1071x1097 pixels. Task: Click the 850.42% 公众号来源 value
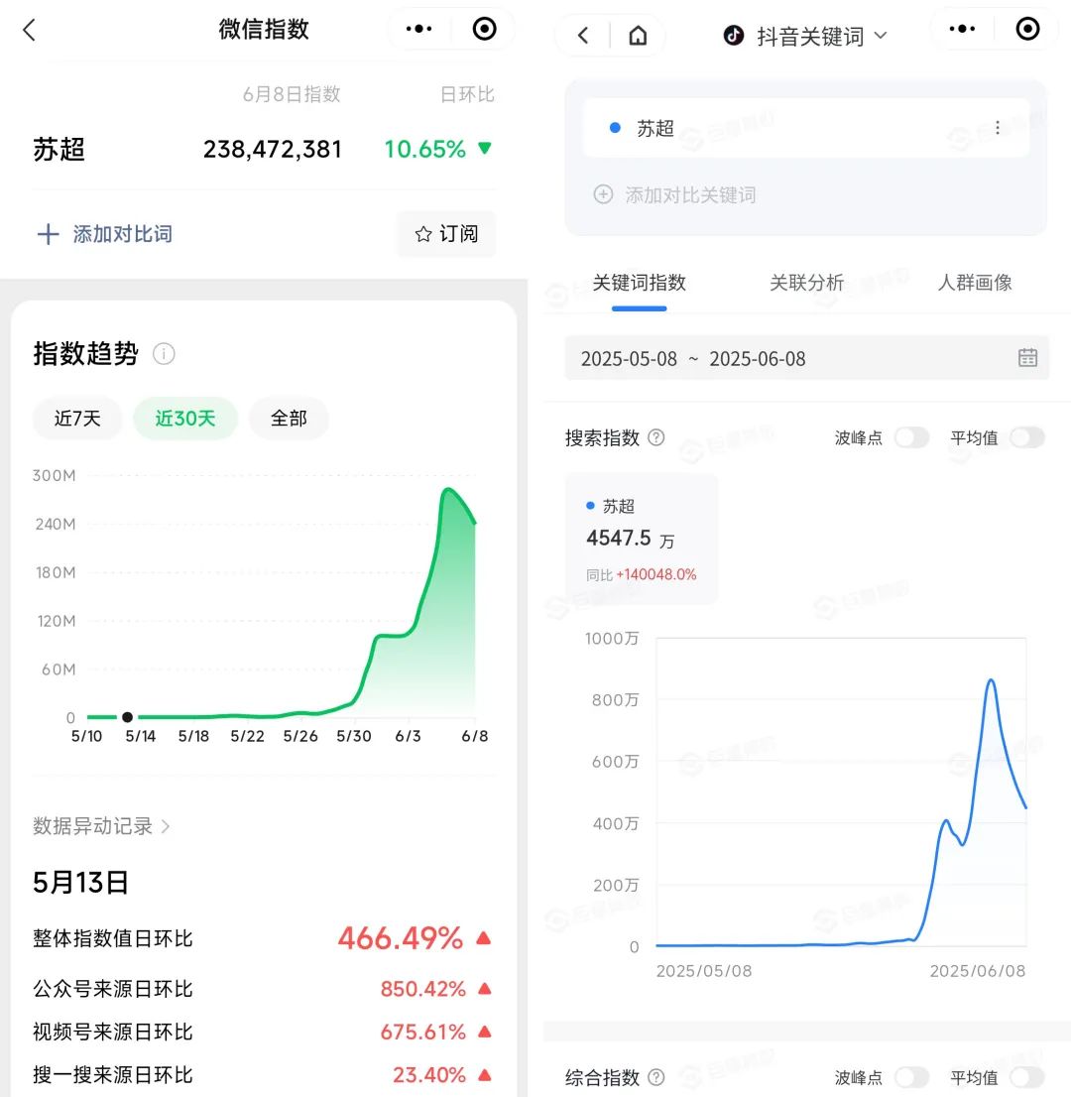click(x=422, y=989)
